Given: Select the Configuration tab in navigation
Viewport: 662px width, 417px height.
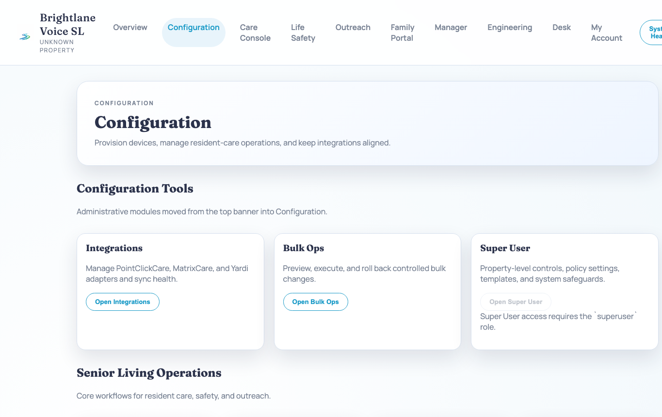Looking at the screenshot, I should [x=194, y=28].
